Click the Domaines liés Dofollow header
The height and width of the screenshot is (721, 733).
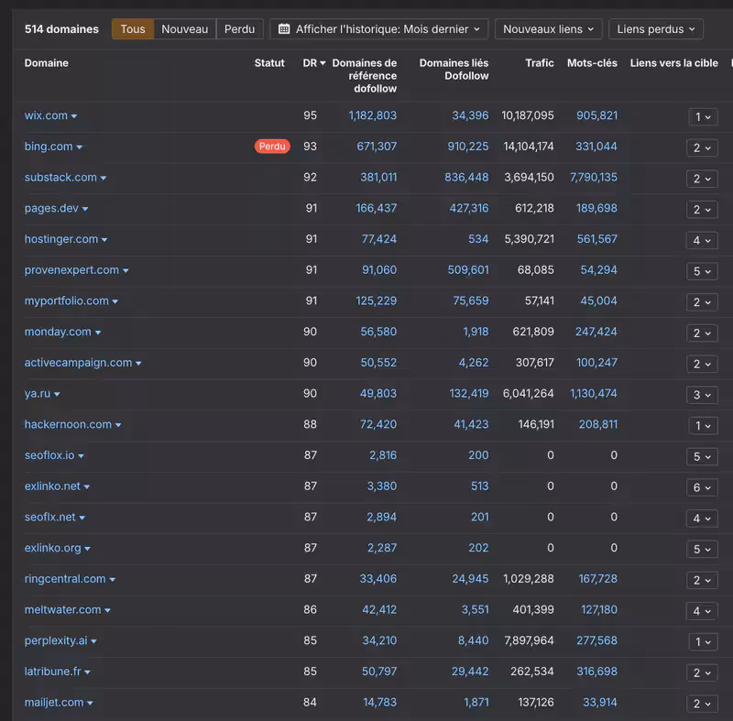(454, 69)
